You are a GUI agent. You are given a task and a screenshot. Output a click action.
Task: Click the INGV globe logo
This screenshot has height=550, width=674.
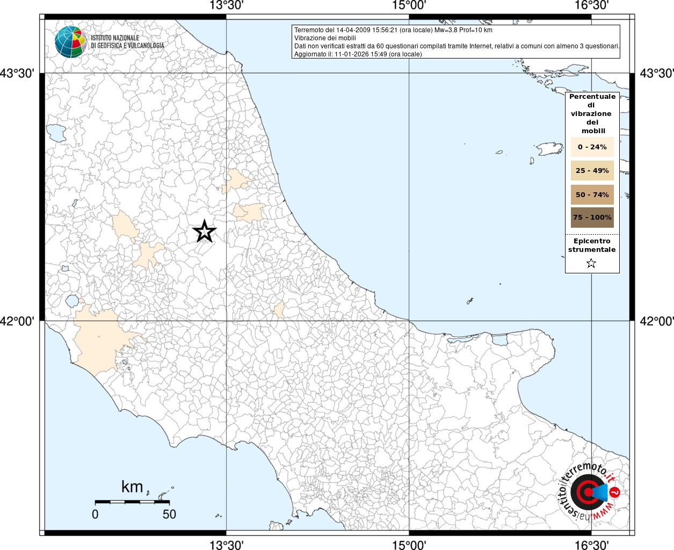pos(71,42)
